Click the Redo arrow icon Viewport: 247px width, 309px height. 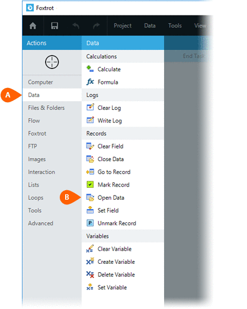coord(97,26)
